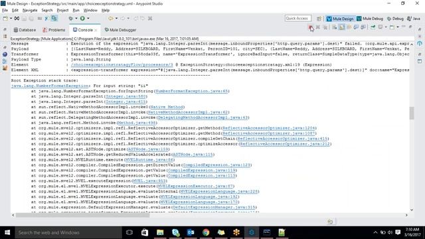Open the Back history dropdown arrow

tap(116, 19)
